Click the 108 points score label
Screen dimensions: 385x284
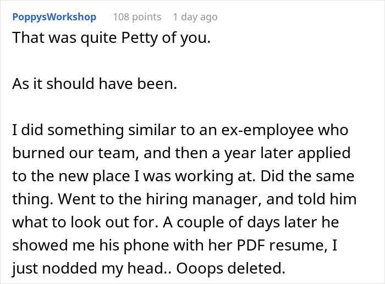point(137,17)
